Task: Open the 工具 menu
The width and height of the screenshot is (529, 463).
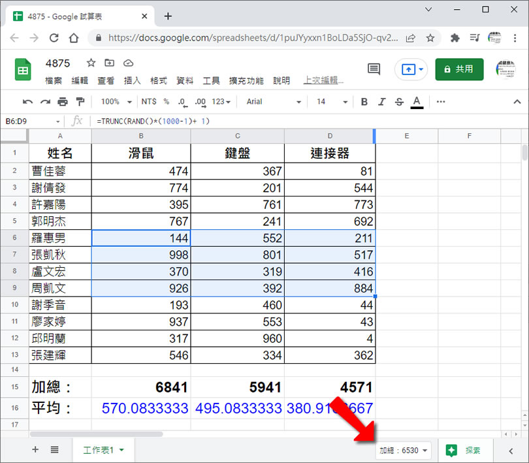Action: pos(211,81)
